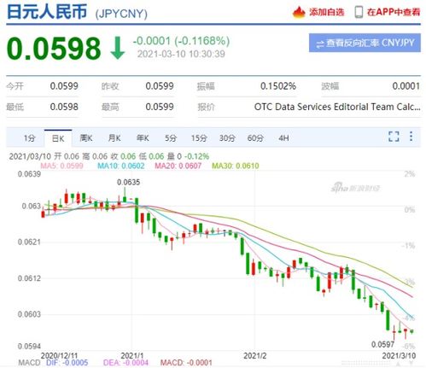The image size is (426, 368).
Task: Click the green down arrow beside 0.0598
Action: coord(118,48)
